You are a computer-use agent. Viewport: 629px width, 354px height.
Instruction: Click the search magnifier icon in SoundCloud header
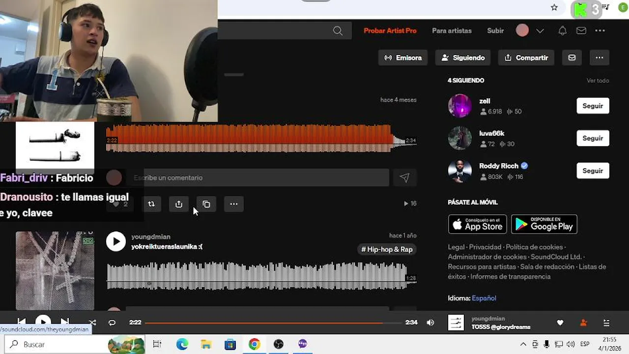tap(338, 30)
